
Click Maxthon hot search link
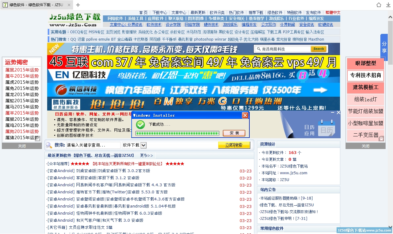coord(316,39)
